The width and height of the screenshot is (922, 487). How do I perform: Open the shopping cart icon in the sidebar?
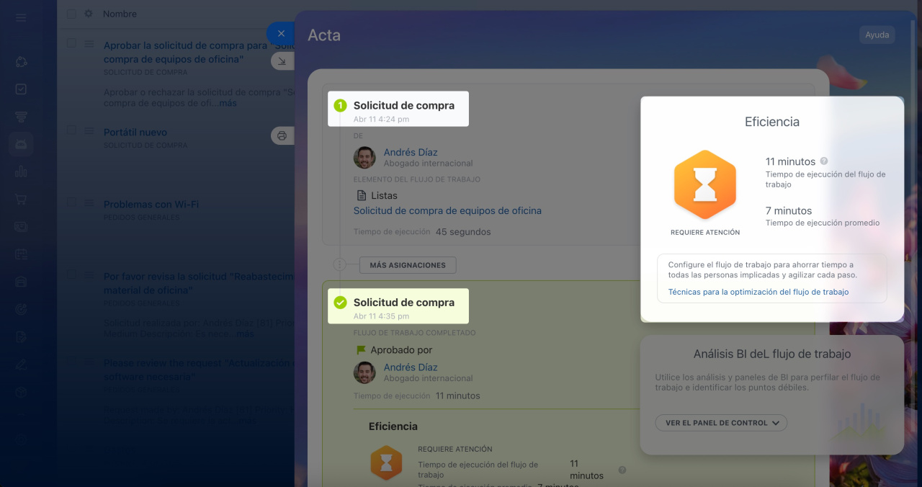(x=21, y=200)
